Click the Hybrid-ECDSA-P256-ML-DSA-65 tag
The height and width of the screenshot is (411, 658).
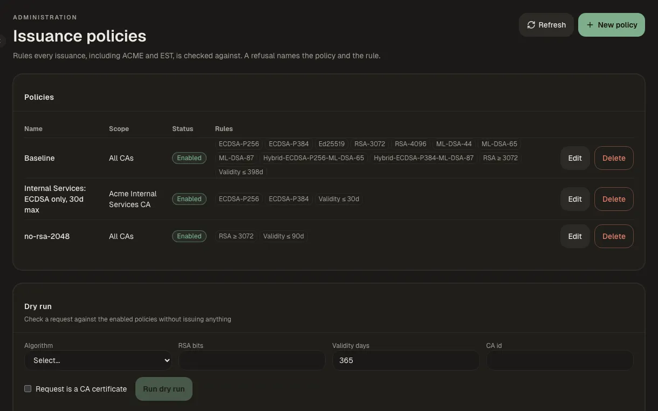pos(313,158)
